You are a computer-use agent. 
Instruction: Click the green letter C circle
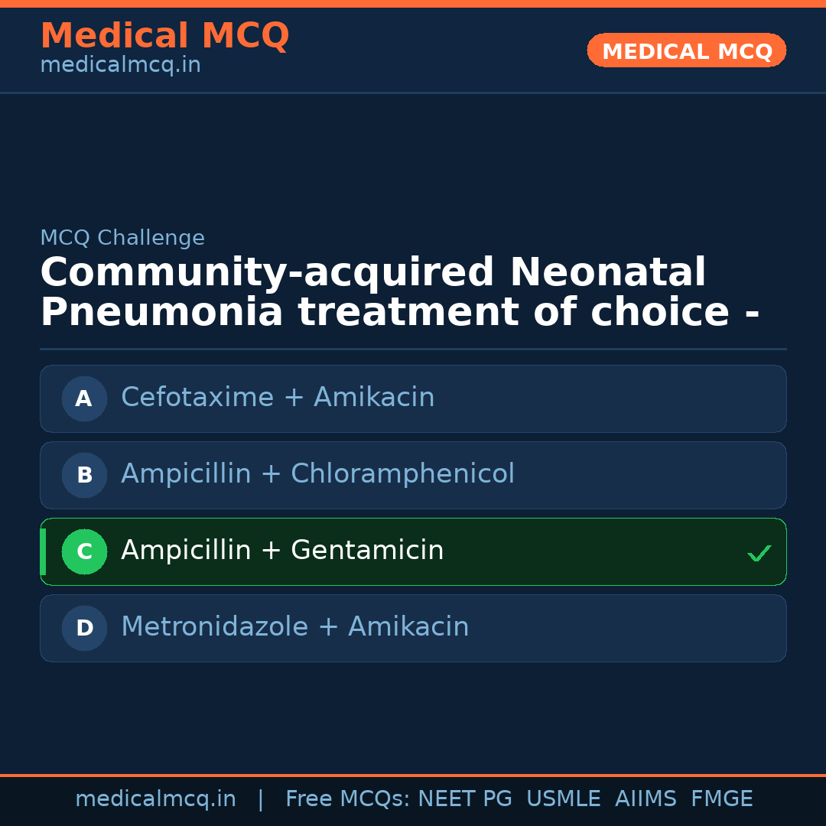(84, 551)
